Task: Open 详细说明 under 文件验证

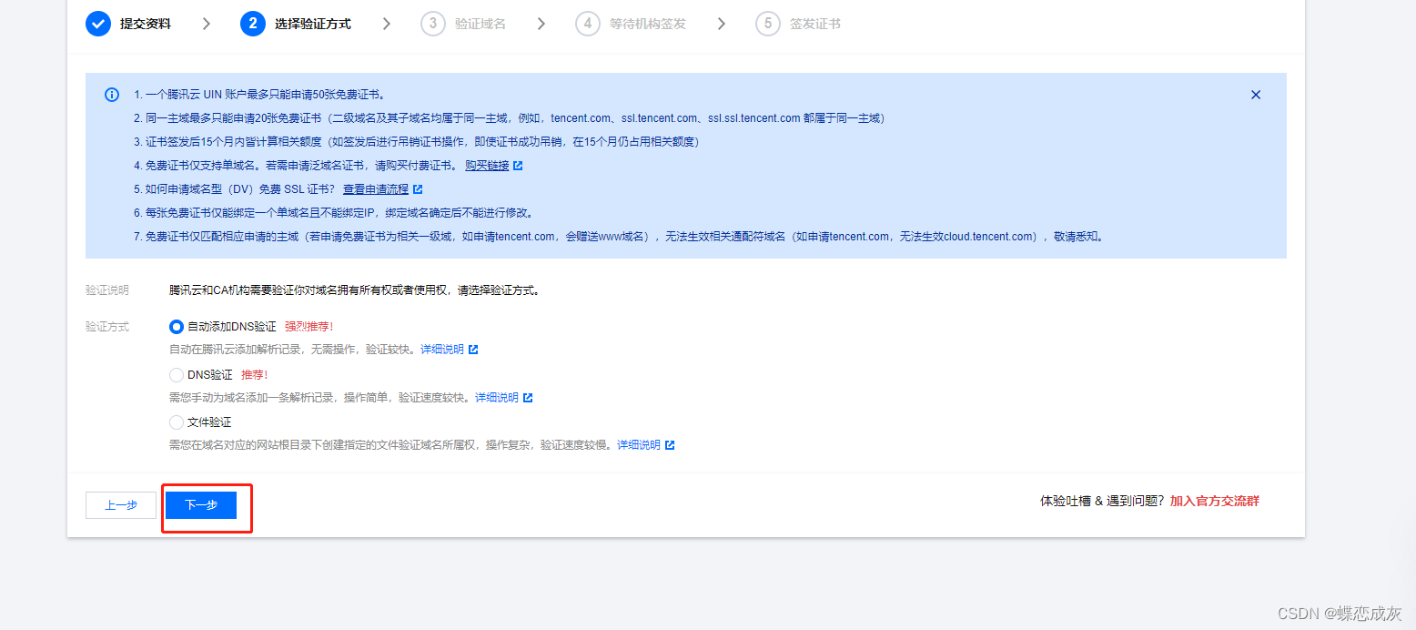Action: click(639, 445)
